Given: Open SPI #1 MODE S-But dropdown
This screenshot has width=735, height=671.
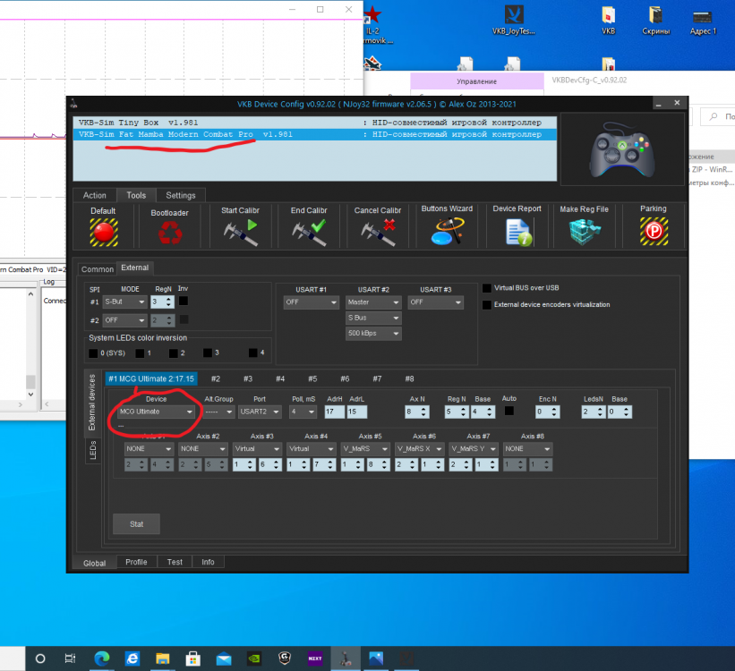Looking at the screenshot, I should pyautogui.click(x=124, y=302).
